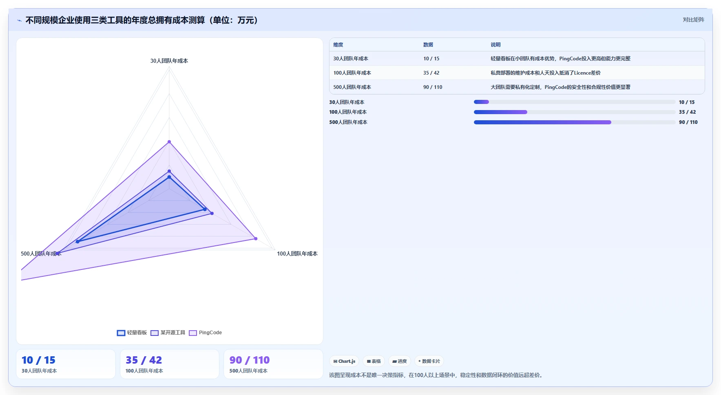Toggle the 轻量看板 legend item
Viewport: 721px width, 395px height.
[132, 333]
